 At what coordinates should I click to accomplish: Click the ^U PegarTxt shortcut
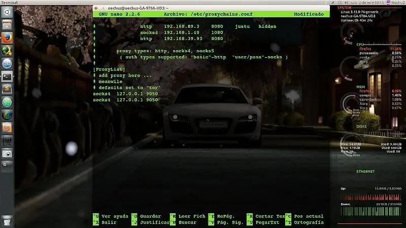263,222
